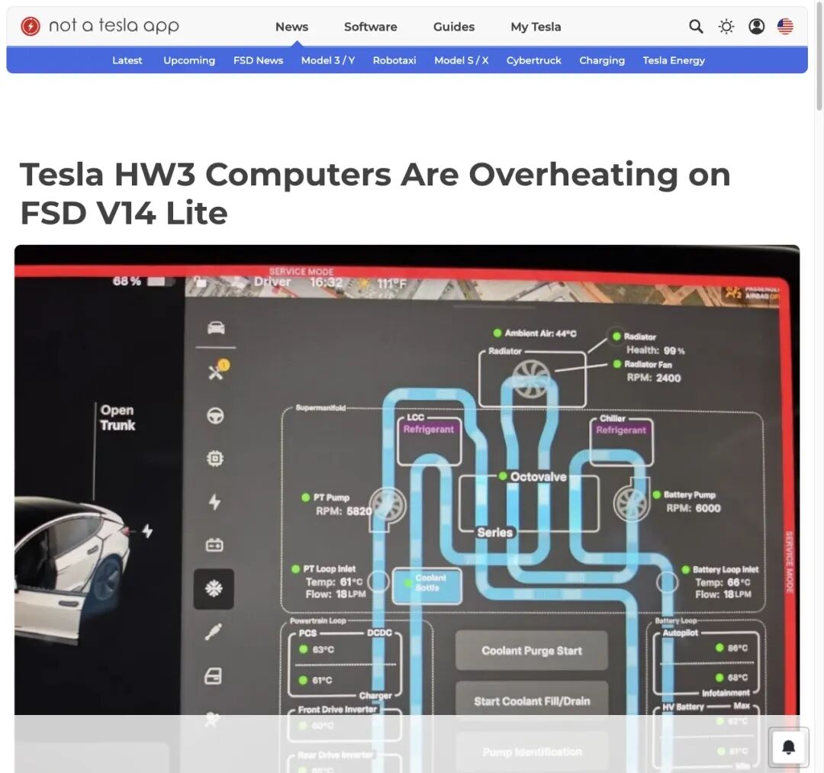The image size is (824, 773).
Task: Click the battery icon in sidebar
Action: [214, 545]
